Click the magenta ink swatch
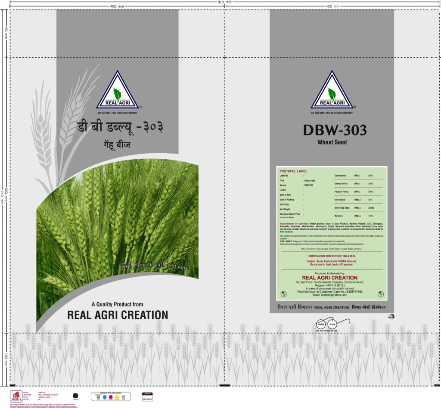Screen dimensions: 441x408 tap(111, 397)
